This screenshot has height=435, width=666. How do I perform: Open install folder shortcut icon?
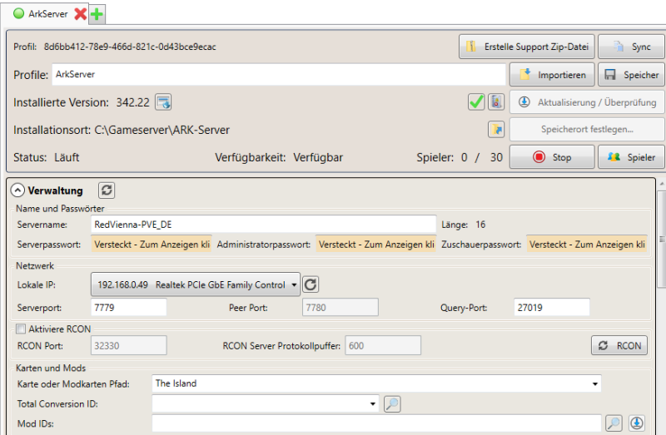[496, 130]
